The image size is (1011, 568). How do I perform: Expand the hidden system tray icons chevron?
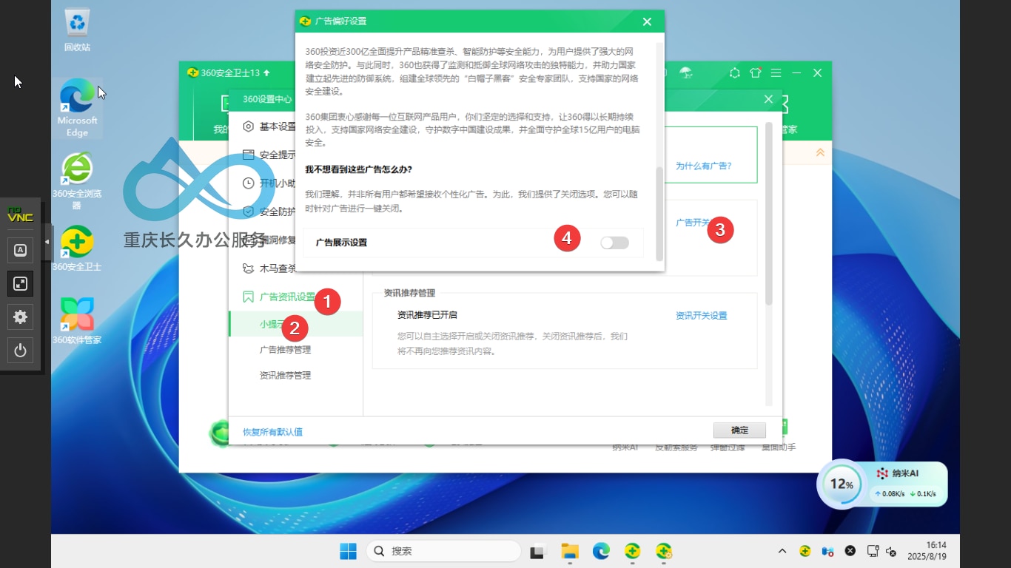tap(782, 551)
